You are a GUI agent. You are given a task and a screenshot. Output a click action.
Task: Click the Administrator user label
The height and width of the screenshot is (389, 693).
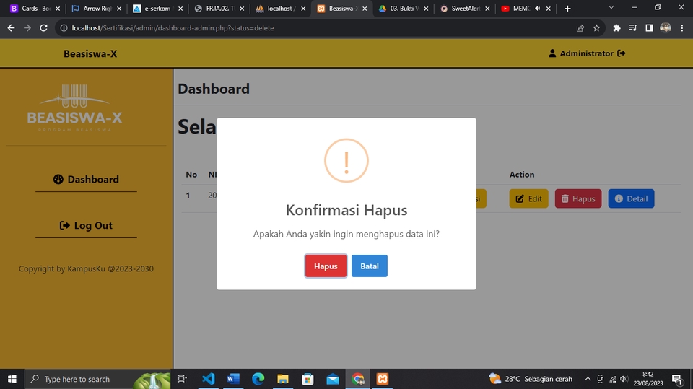[586, 53]
